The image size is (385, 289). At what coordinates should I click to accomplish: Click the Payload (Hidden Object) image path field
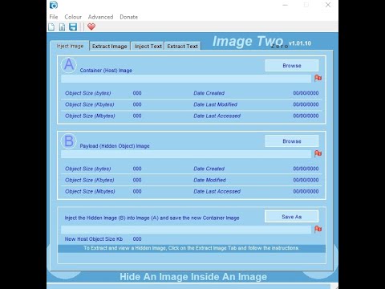(x=186, y=154)
